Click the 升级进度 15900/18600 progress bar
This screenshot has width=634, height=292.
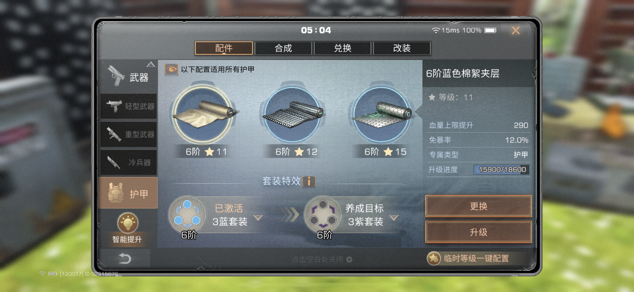coord(501,170)
